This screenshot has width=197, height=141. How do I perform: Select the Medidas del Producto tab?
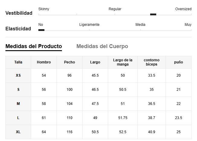(x=34, y=46)
